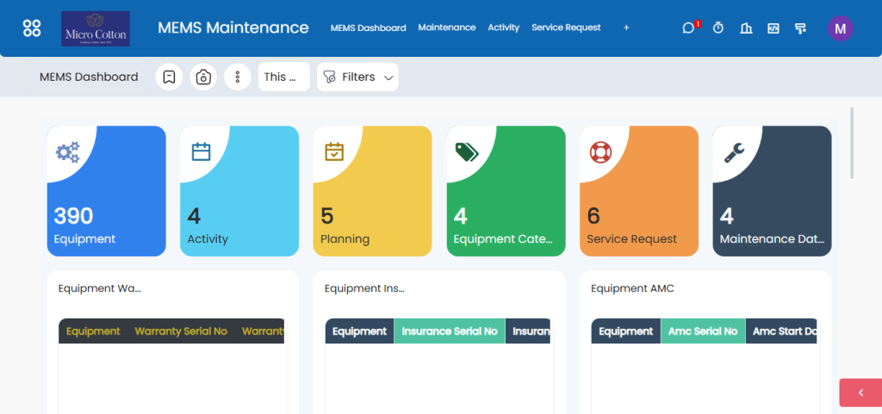Click the plus icon in navigation bar
Screen dimensions: 882x414
pos(626,28)
